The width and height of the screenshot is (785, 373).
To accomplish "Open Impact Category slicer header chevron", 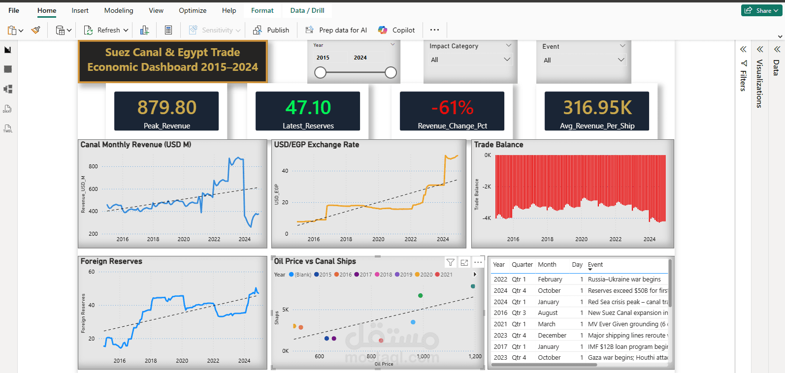I will pos(509,46).
